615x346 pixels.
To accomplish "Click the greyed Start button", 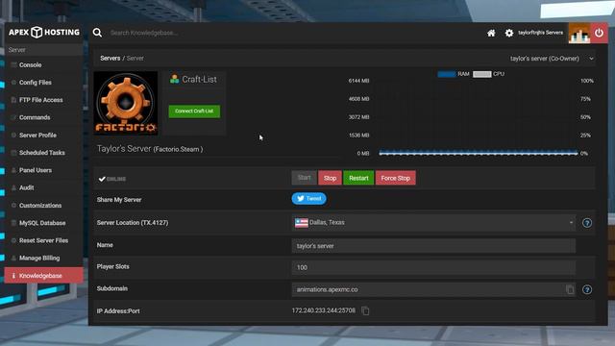I will click(304, 178).
